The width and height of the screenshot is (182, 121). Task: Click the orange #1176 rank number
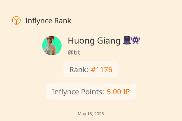click(102, 70)
